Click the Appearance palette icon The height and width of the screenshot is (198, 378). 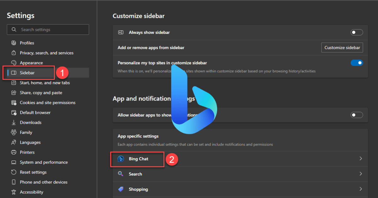(14, 63)
